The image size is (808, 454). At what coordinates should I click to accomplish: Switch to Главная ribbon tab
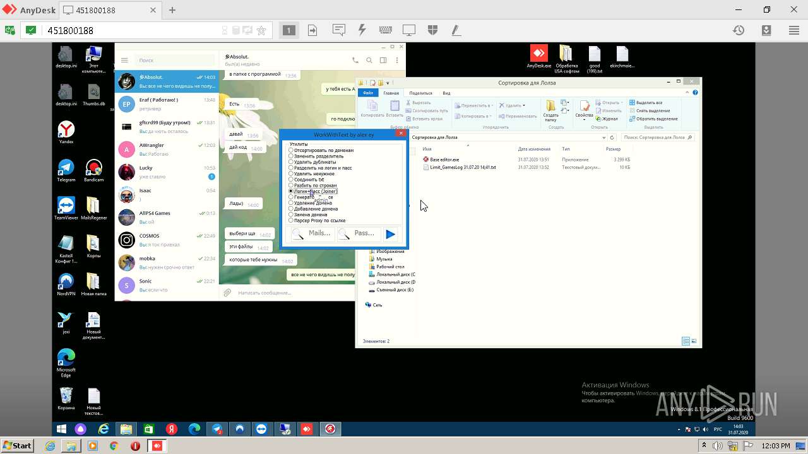click(x=391, y=93)
